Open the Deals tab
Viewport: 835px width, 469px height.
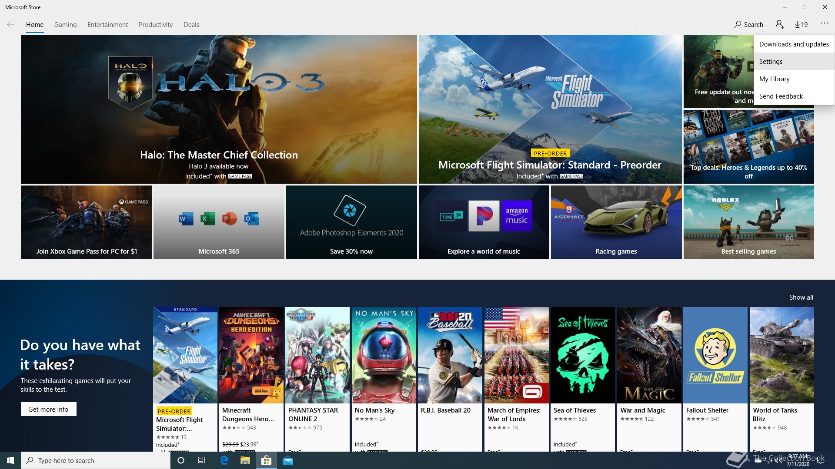(x=191, y=25)
